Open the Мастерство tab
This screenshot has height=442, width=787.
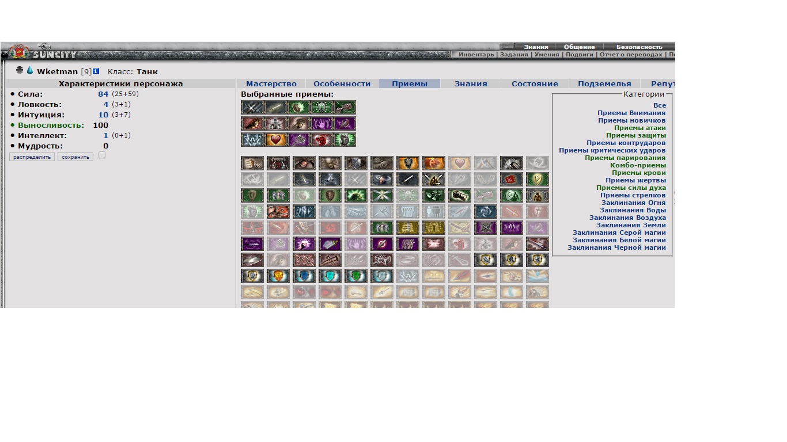click(271, 84)
